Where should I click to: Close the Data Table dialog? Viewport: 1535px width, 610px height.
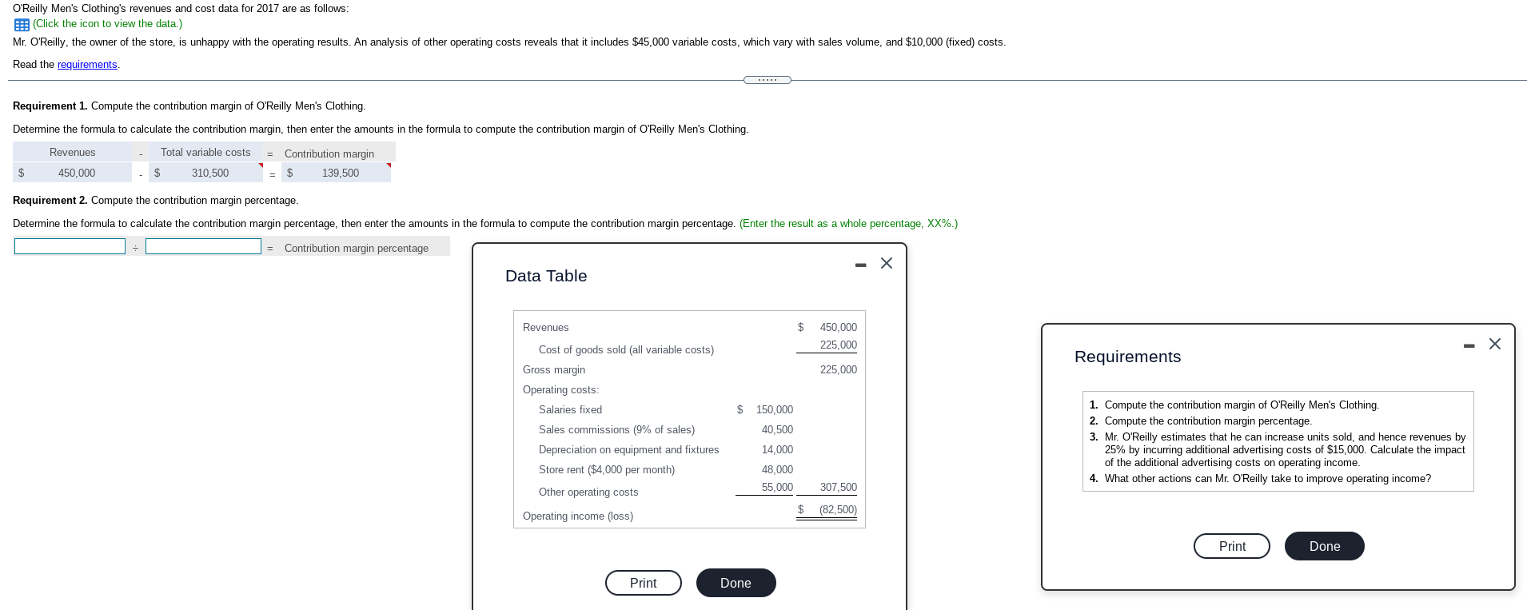click(885, 263)
